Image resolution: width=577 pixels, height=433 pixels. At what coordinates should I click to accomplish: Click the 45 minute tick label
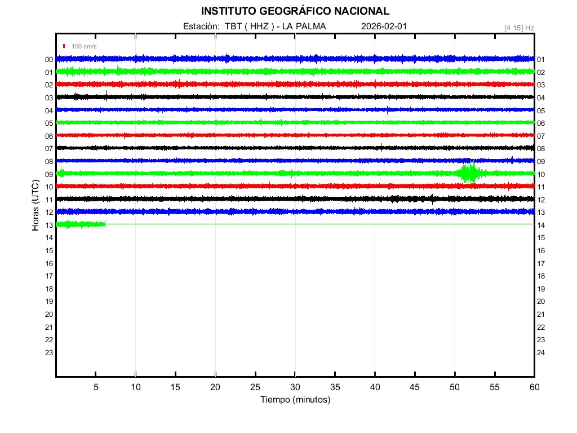pos(415,387)
